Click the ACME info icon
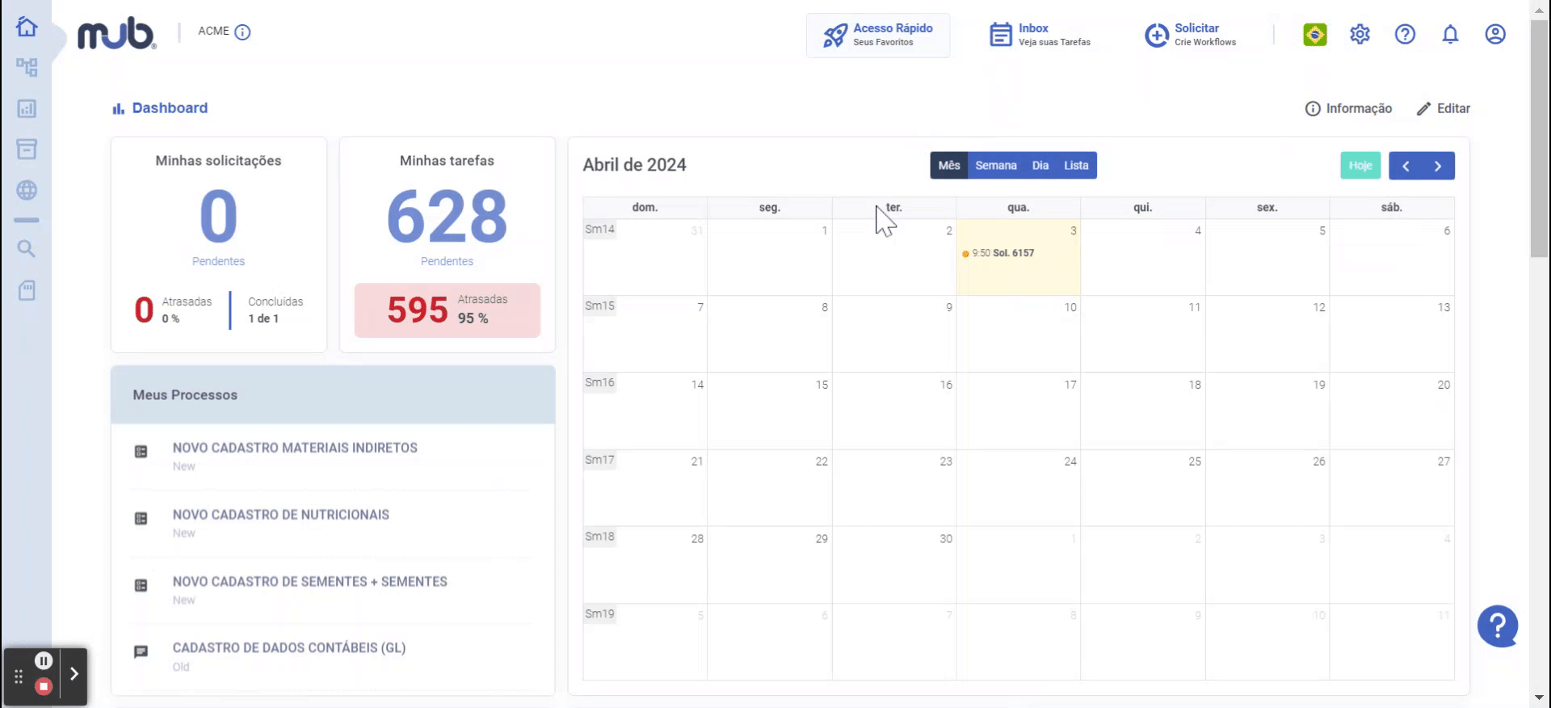 (242, 32)
